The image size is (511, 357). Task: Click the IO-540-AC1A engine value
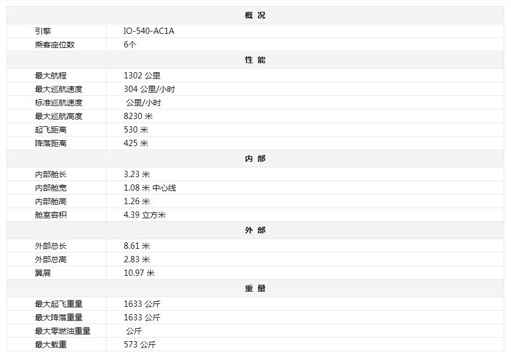[x=149, y=31]
